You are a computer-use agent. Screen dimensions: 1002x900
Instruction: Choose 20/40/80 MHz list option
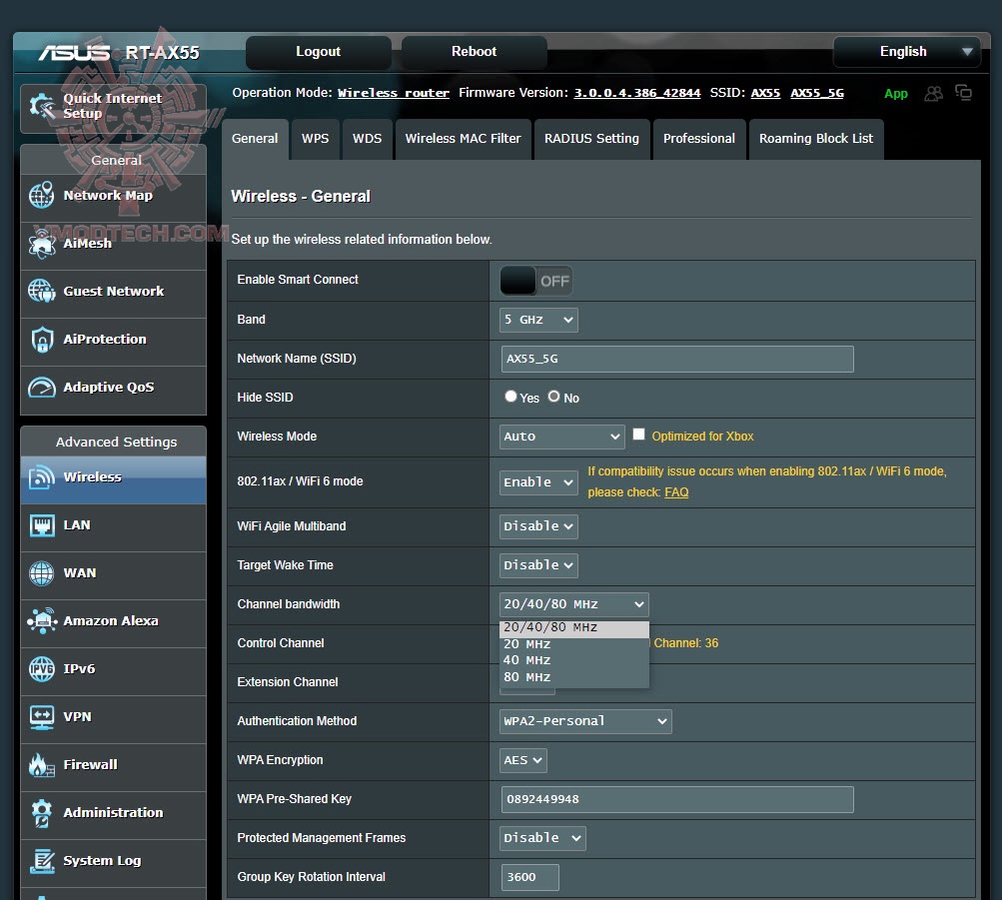(573, 628)
